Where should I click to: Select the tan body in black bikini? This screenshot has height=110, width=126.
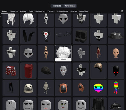pos(46,53)
